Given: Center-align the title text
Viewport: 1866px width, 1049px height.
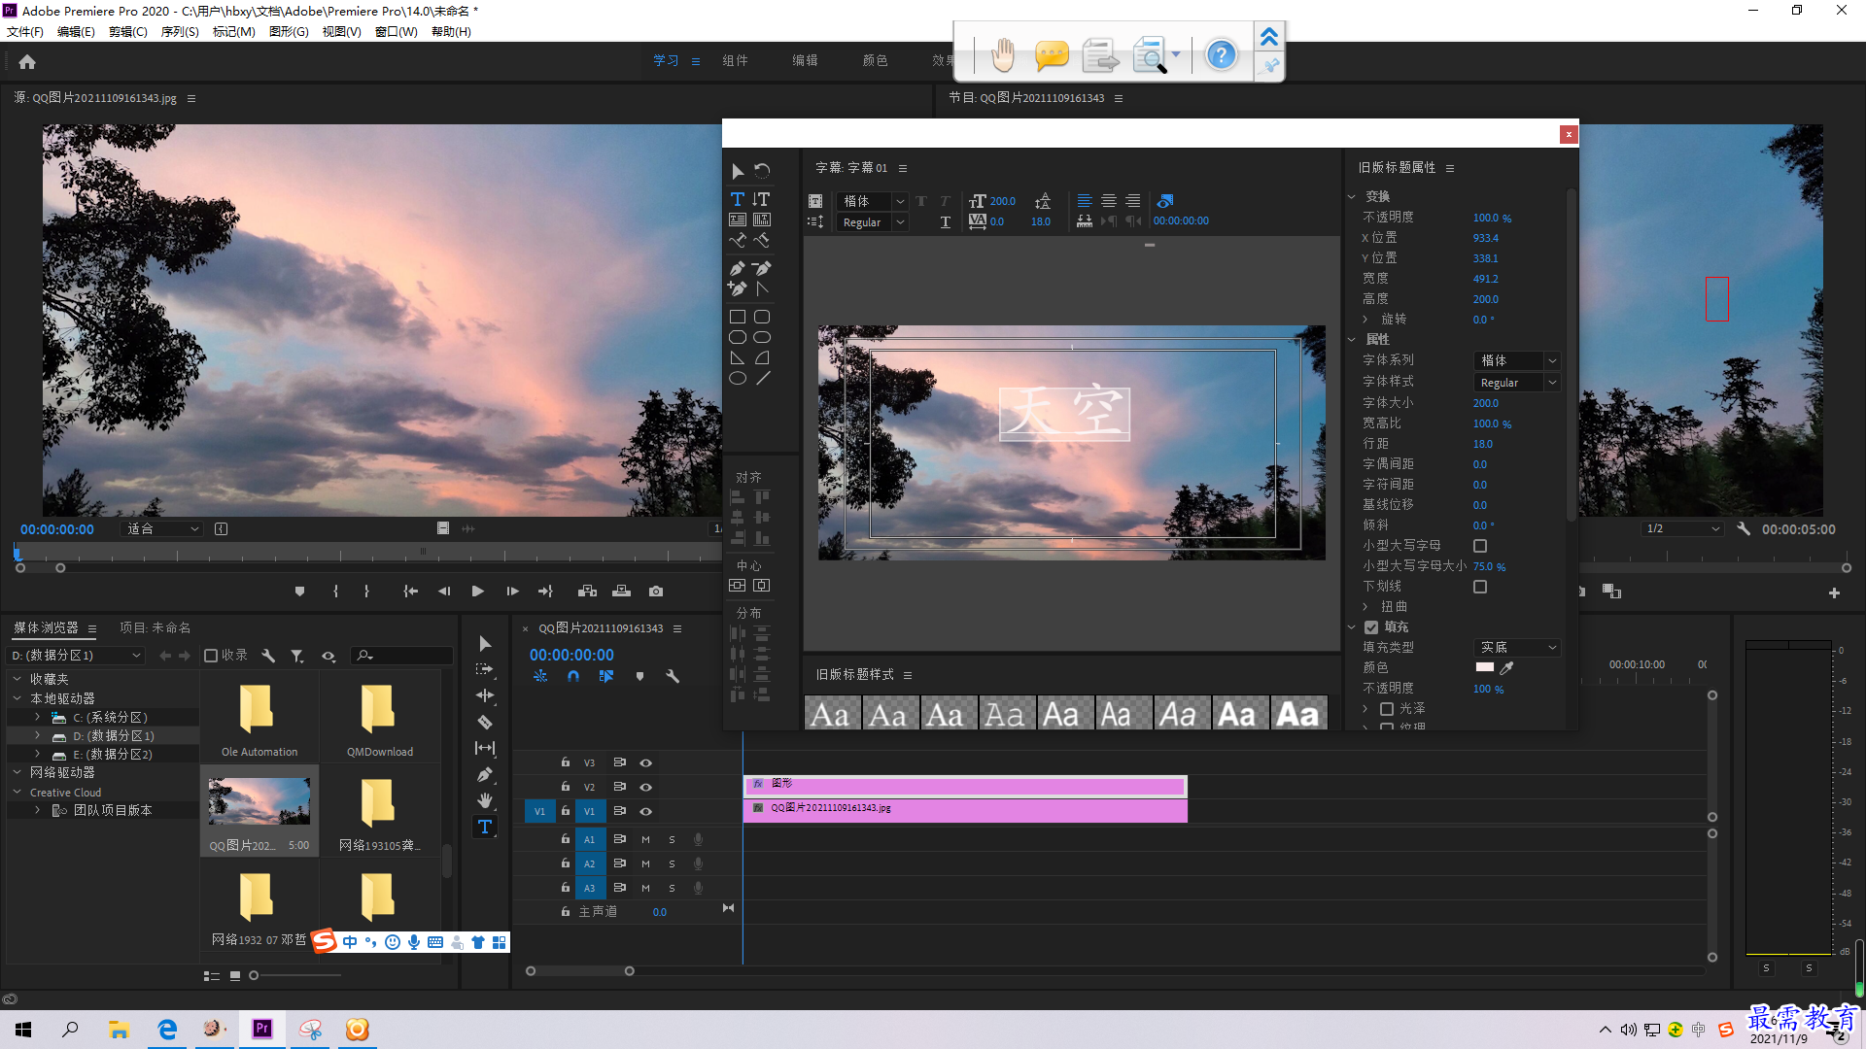Looking at the screenshot, I should (1109, 201).
